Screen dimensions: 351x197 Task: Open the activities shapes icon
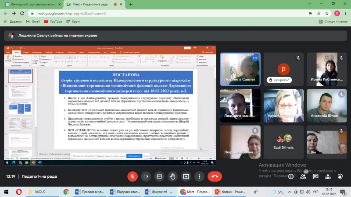pyautogui.click(x=328, y=176)
